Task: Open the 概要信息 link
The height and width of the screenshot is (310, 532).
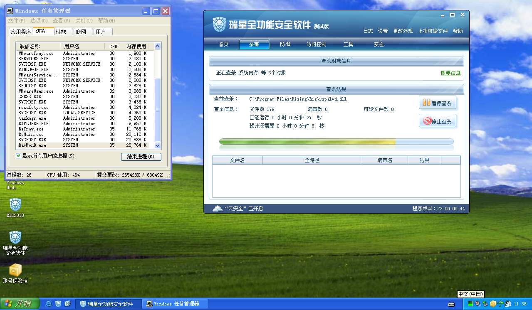Action: click(450, 73)
